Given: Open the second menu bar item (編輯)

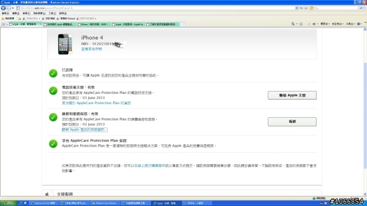Looking at the screenshot, I should pos(15,13).
